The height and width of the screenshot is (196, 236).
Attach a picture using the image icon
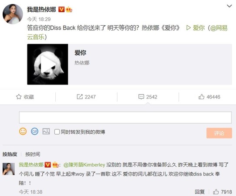pos(46,132)
